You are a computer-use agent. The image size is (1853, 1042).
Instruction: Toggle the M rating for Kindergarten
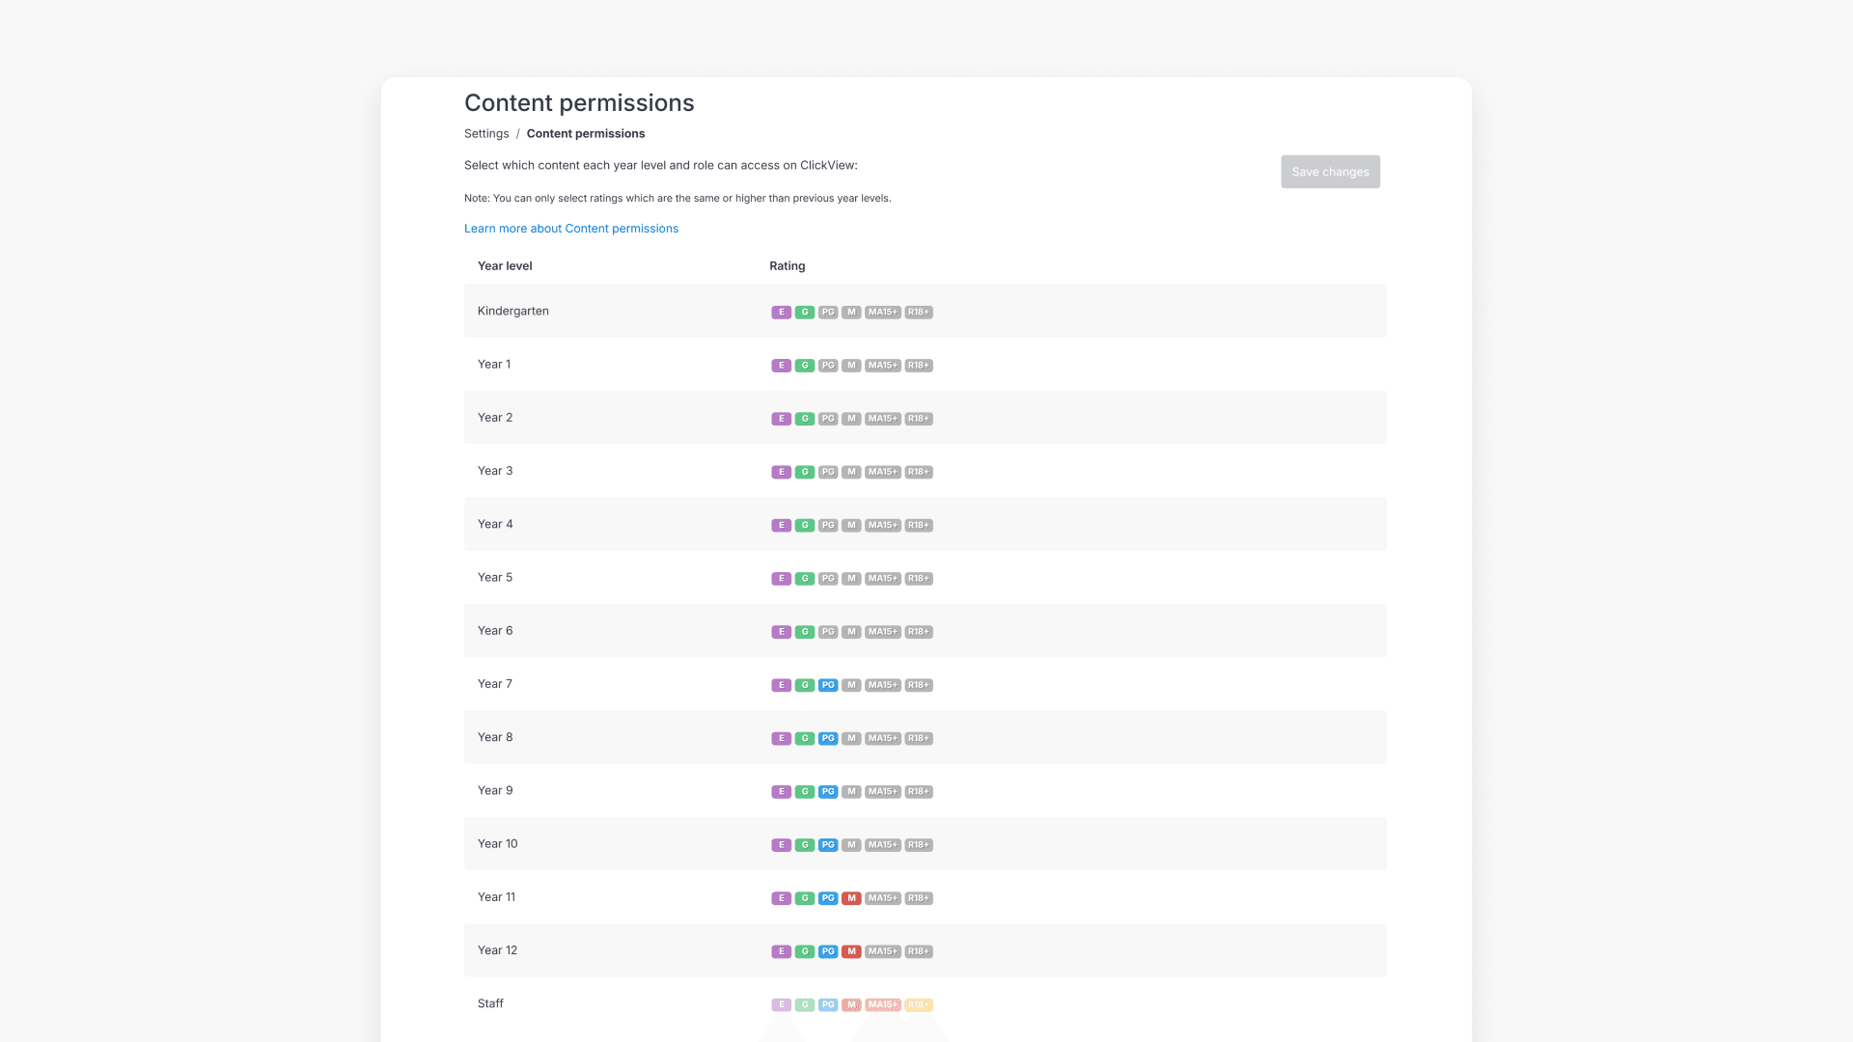(850, 312)
